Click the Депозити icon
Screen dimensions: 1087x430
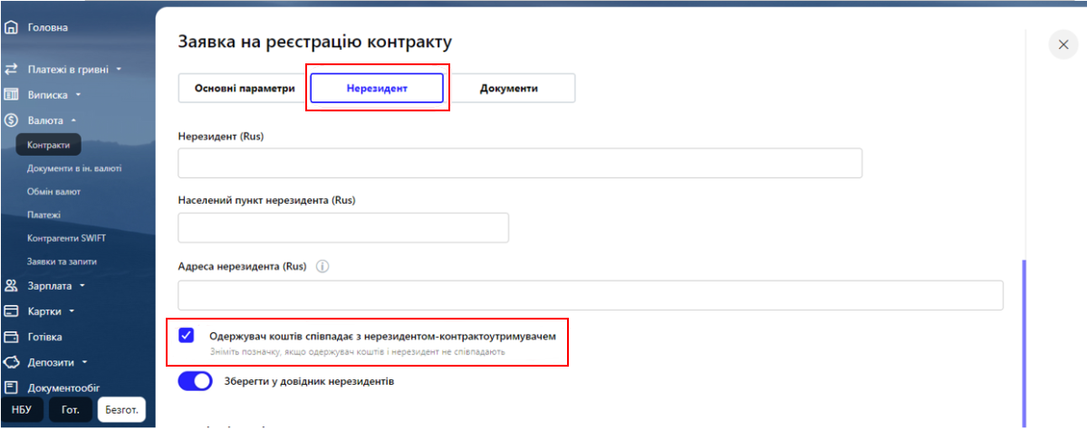(x=12, y=363)
